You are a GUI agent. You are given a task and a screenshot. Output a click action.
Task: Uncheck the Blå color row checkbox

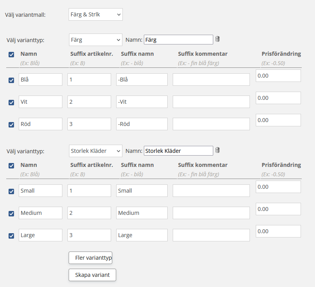(11, 80)
